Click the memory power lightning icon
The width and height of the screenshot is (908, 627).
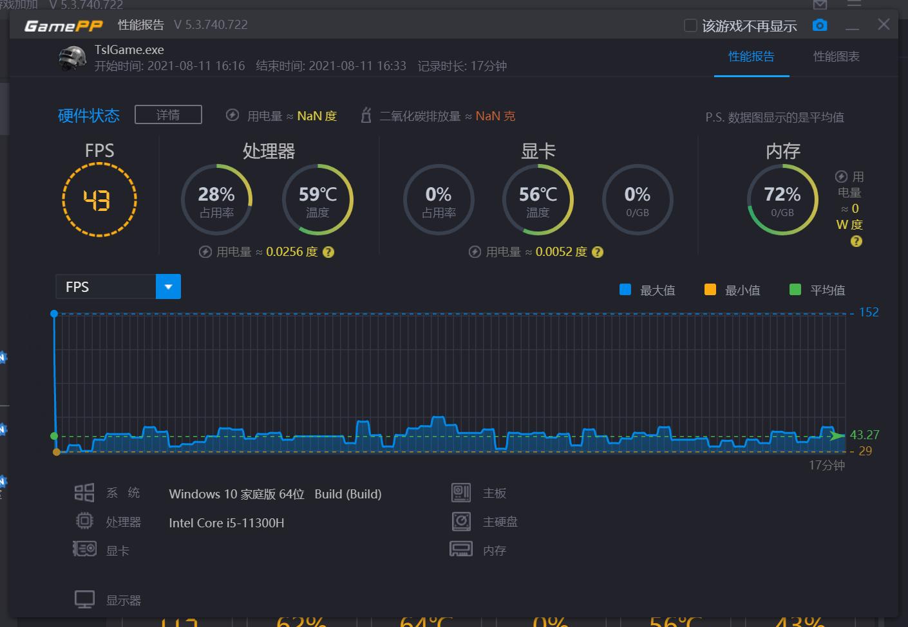coord(841,177)
